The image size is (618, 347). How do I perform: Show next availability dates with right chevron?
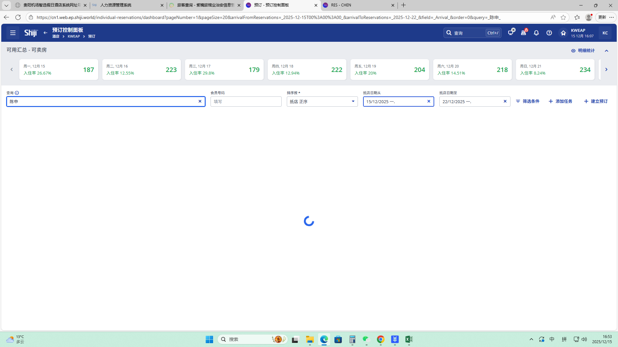coord(606,69)
